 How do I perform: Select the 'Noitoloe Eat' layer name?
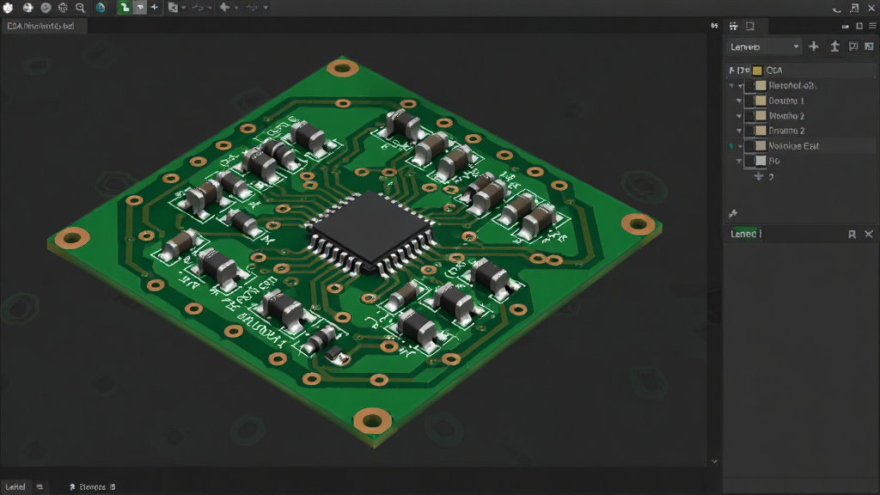click(793, 146)
